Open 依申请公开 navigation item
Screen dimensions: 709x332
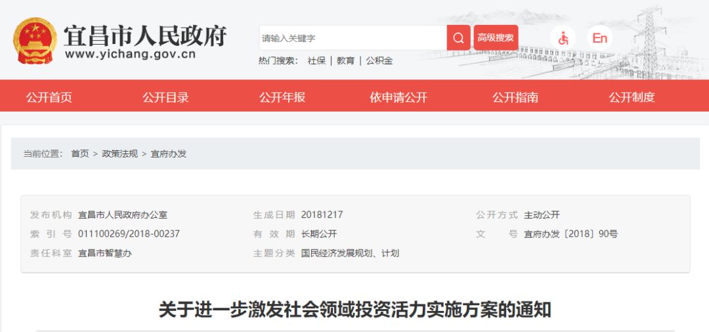[398, 97]
